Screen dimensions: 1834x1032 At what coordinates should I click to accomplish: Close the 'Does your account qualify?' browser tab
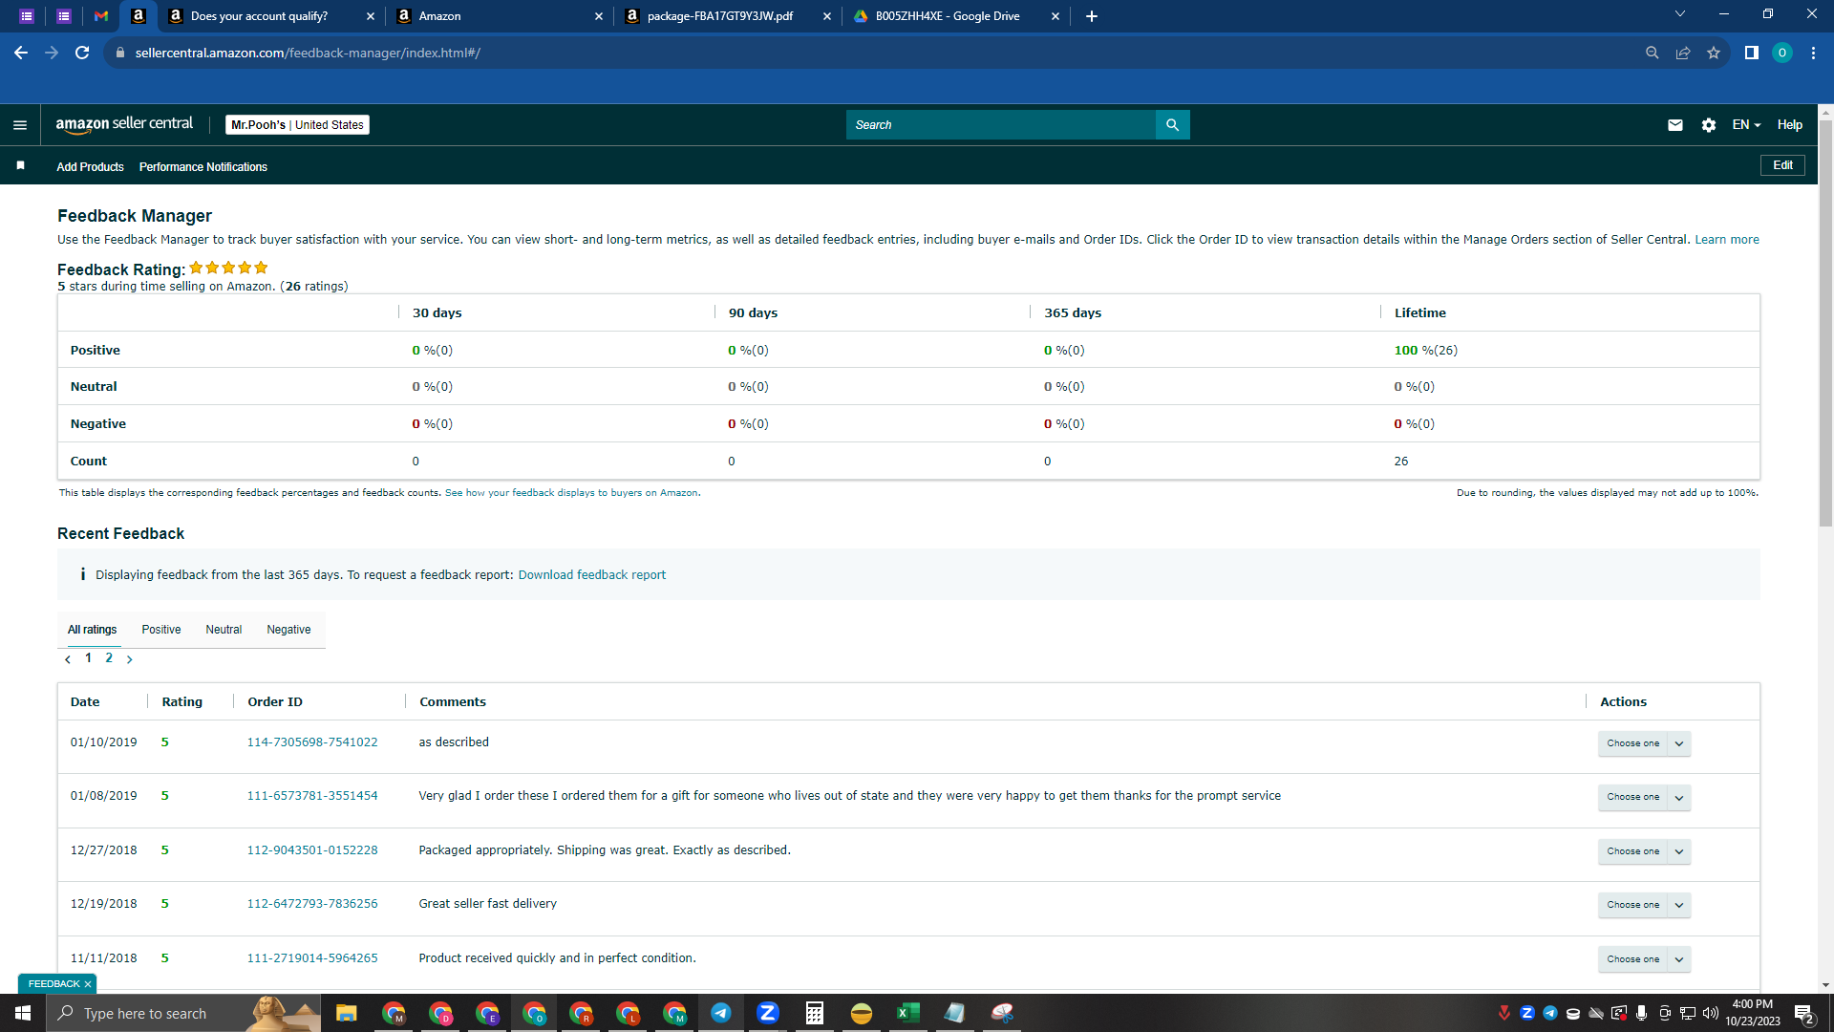point(371,16)
